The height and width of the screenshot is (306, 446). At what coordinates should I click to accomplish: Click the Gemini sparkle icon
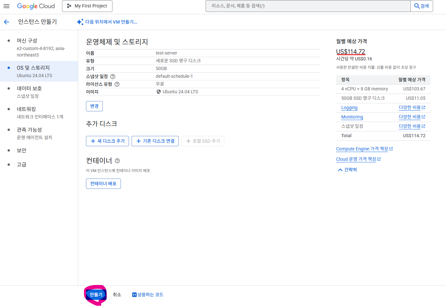click(x=80, y=22)
